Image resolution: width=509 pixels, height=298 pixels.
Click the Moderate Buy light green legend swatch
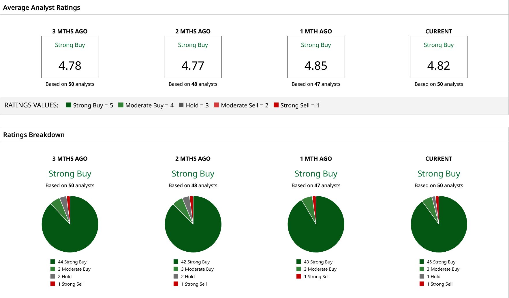121,105
